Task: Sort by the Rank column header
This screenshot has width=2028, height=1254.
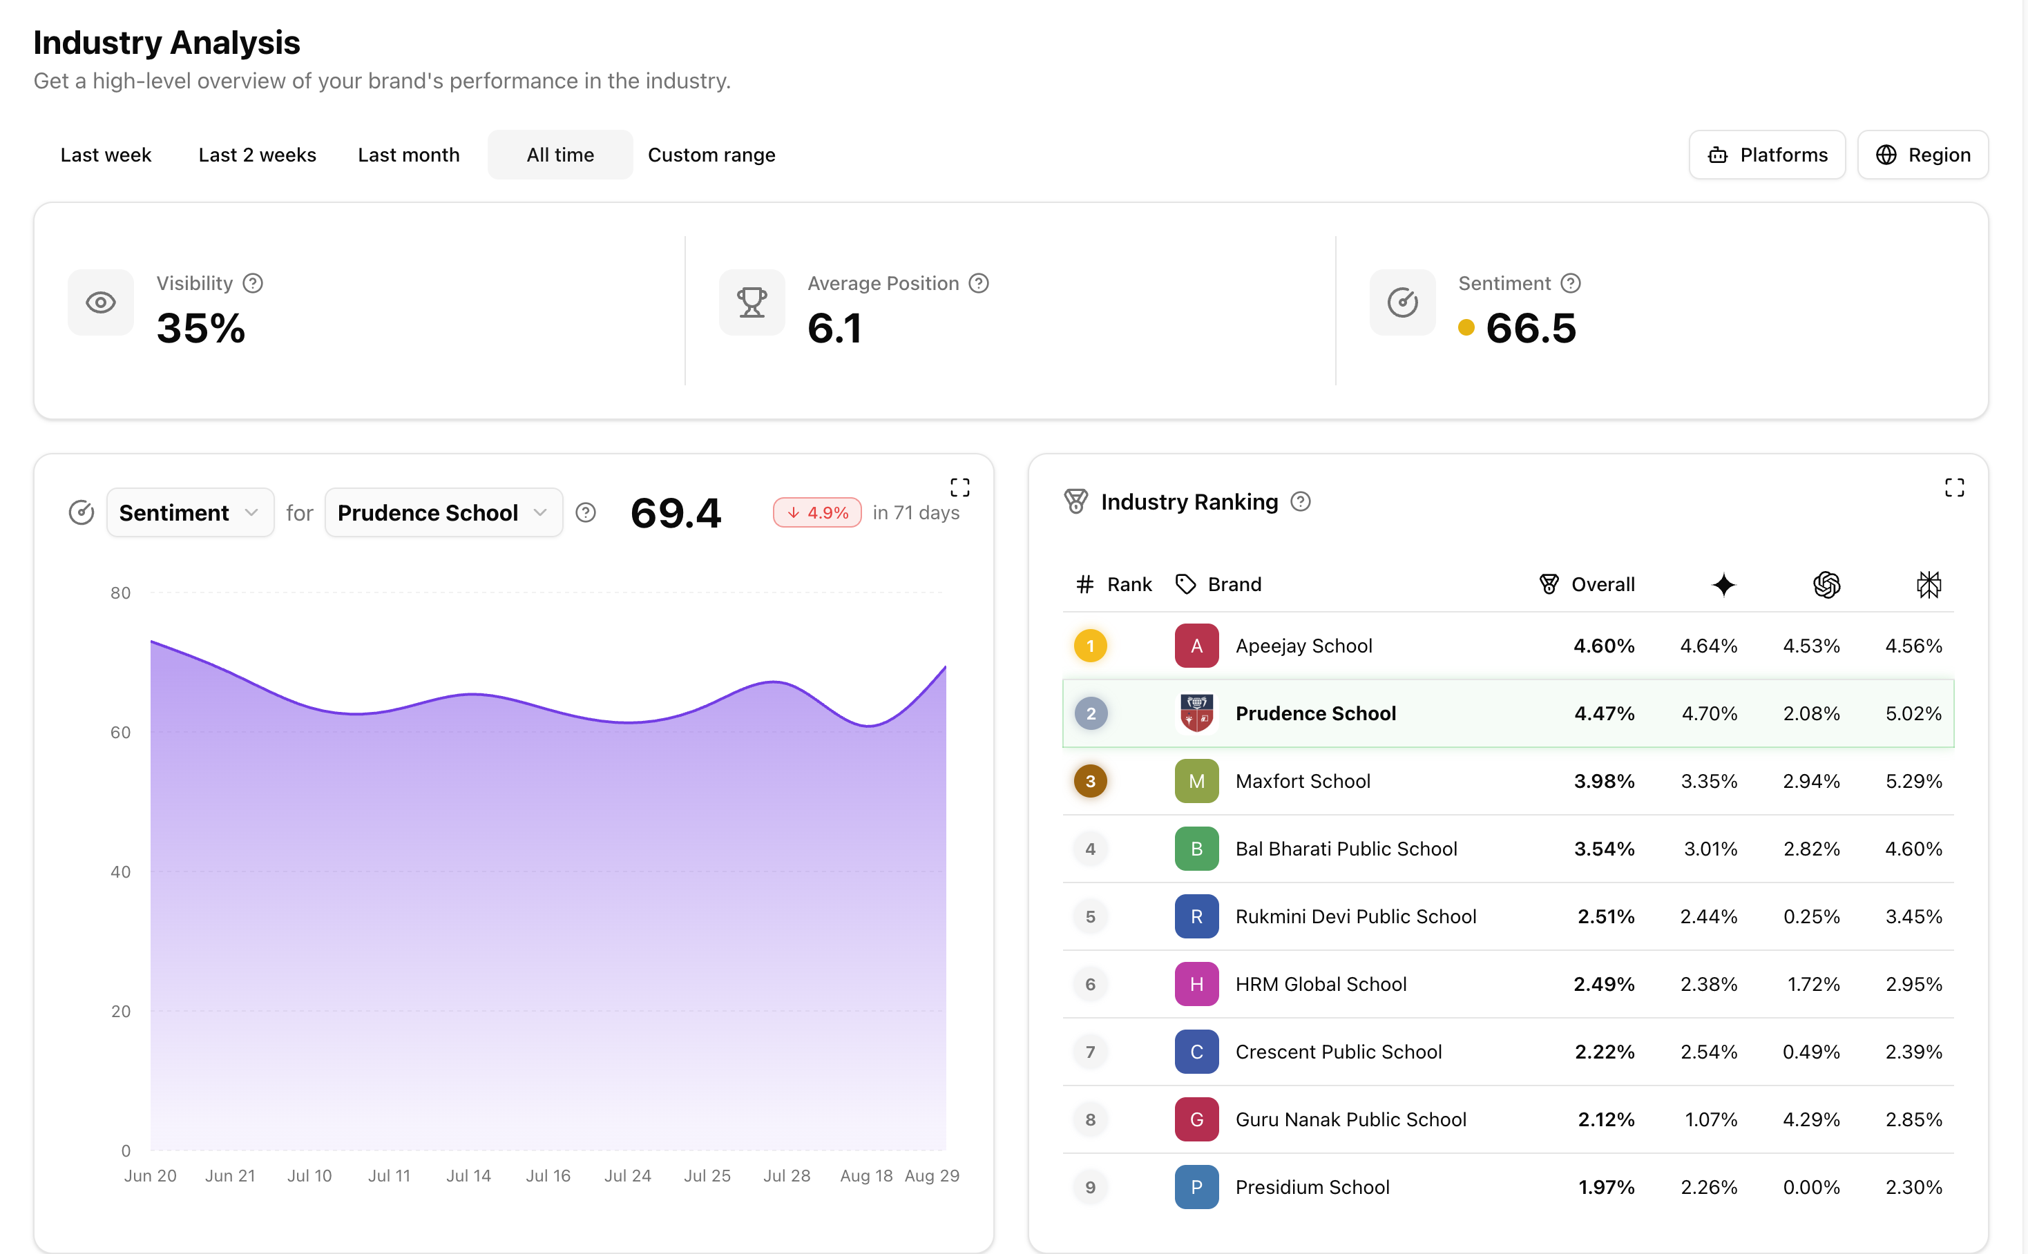Action: (x=1113, y=585)
